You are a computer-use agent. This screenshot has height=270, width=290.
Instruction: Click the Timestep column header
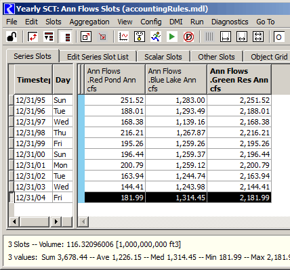coord(33,80)
